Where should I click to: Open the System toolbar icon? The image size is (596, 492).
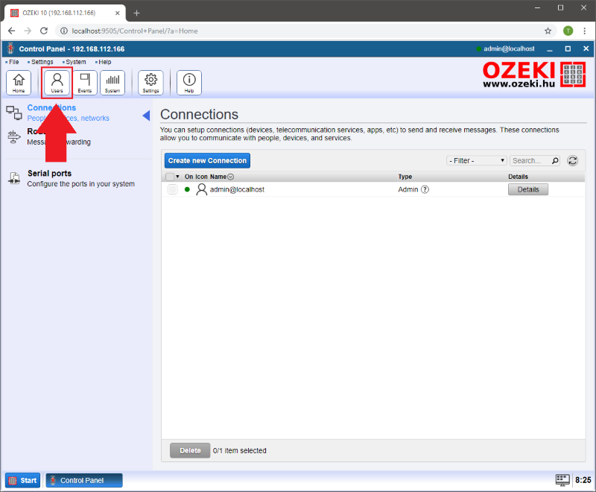point(112,82)
